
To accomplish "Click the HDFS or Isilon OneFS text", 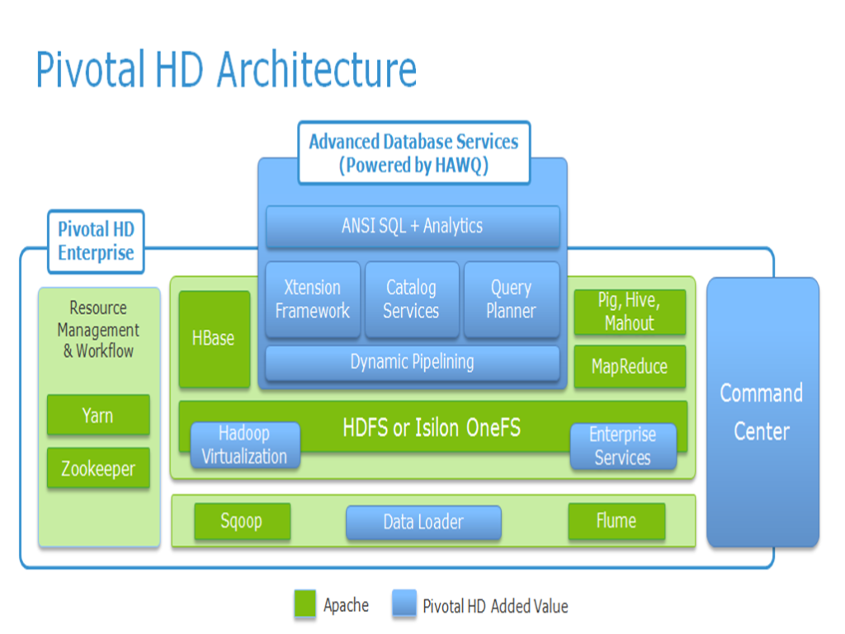I will click(432, 428).
